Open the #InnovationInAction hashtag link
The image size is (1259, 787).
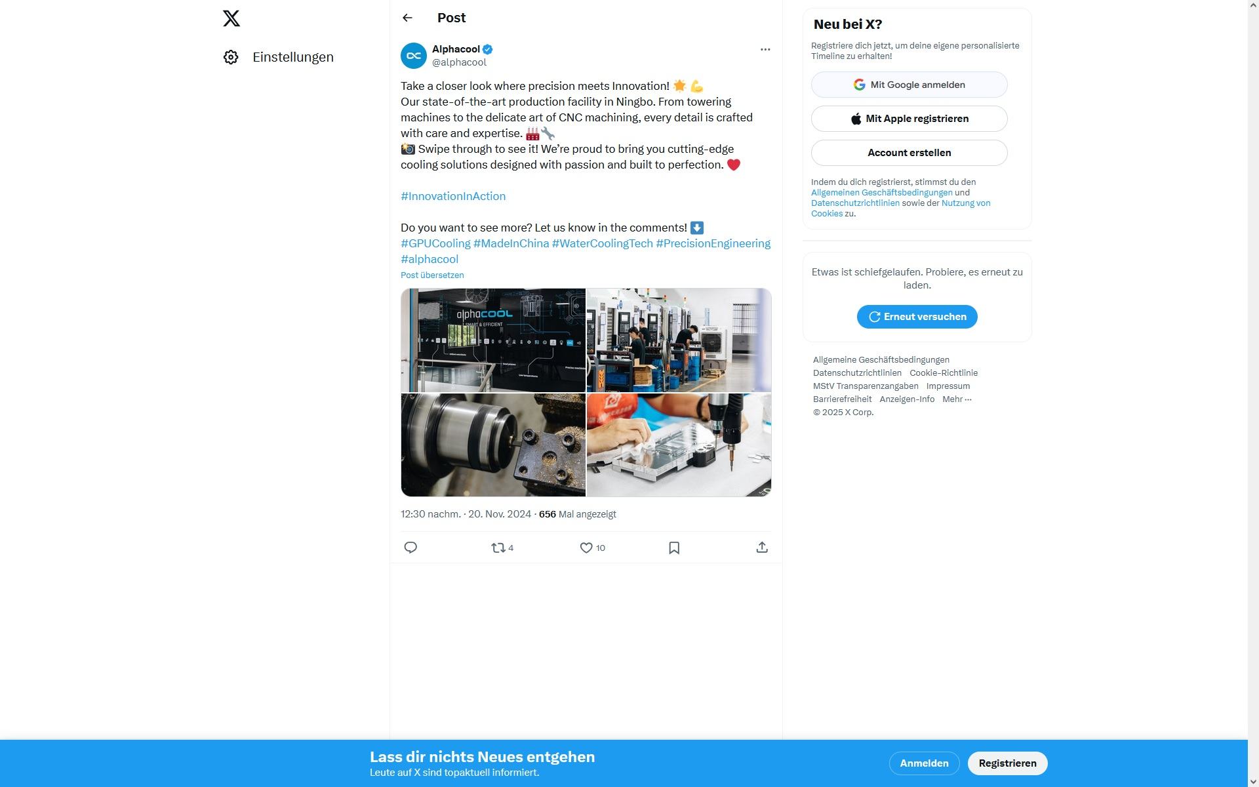tap(453, 196)
